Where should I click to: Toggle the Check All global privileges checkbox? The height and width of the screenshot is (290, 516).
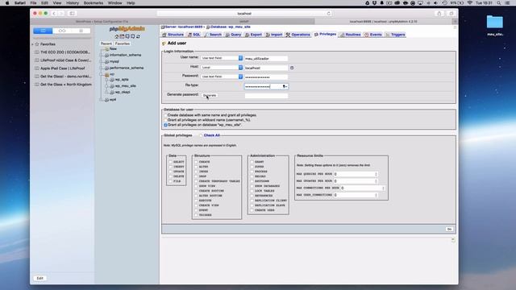201,135
